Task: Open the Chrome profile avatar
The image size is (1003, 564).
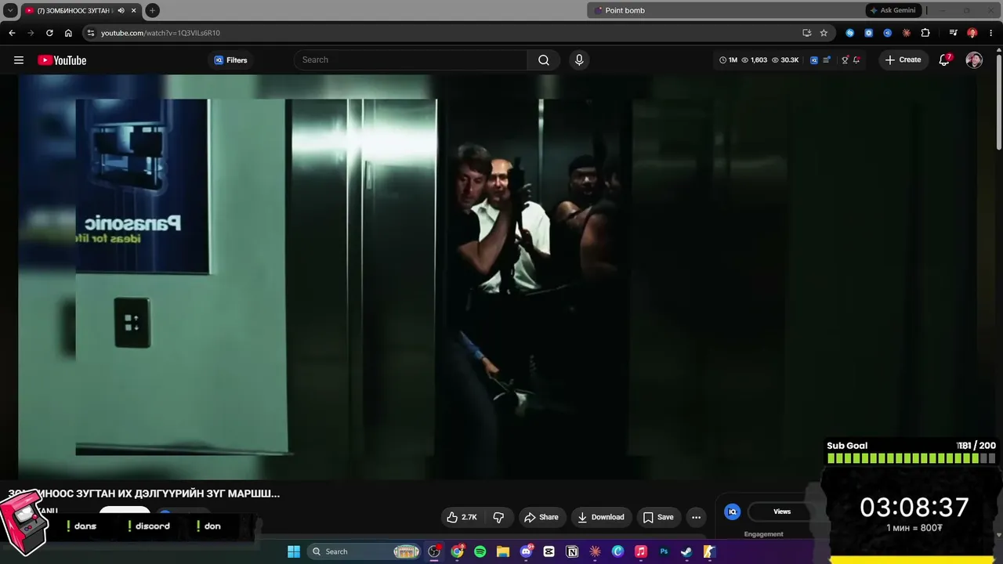Action: point(972,33)
